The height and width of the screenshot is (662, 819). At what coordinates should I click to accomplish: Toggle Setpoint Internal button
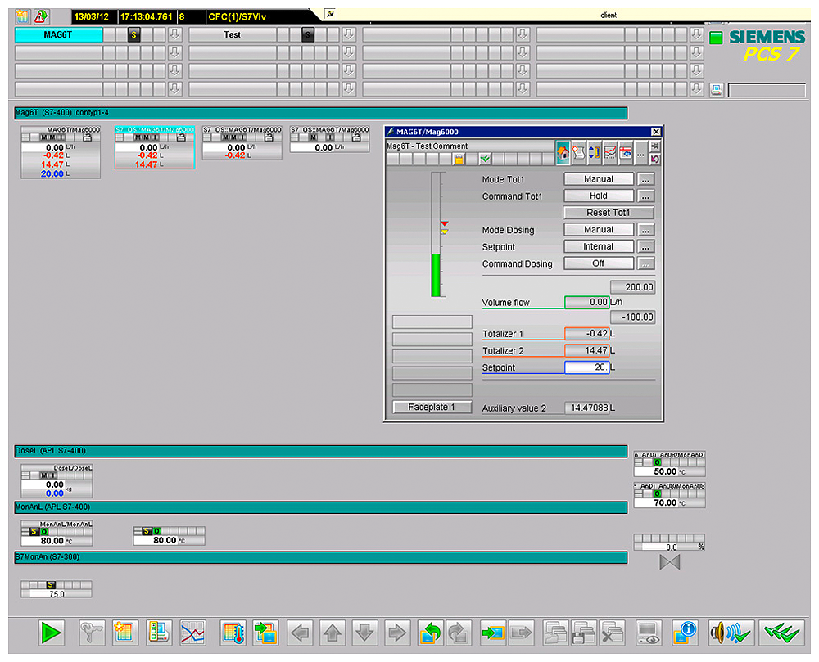tap(599, 246)
